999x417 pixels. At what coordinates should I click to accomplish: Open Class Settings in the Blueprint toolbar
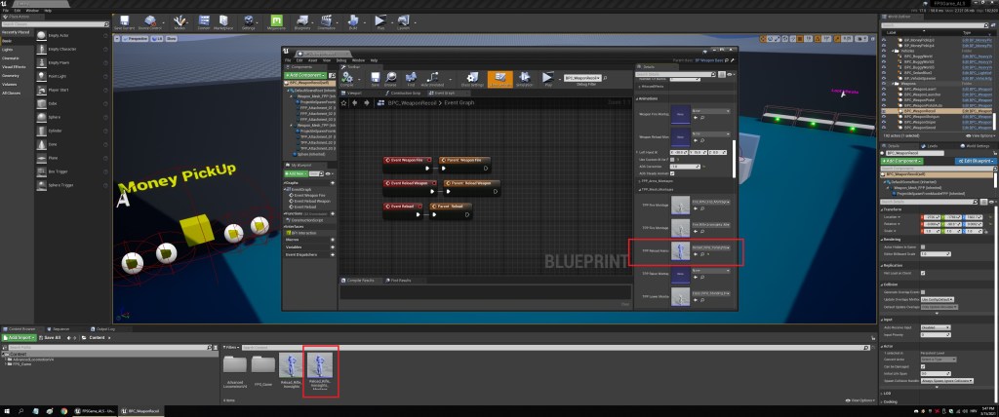tap(471, 78)
